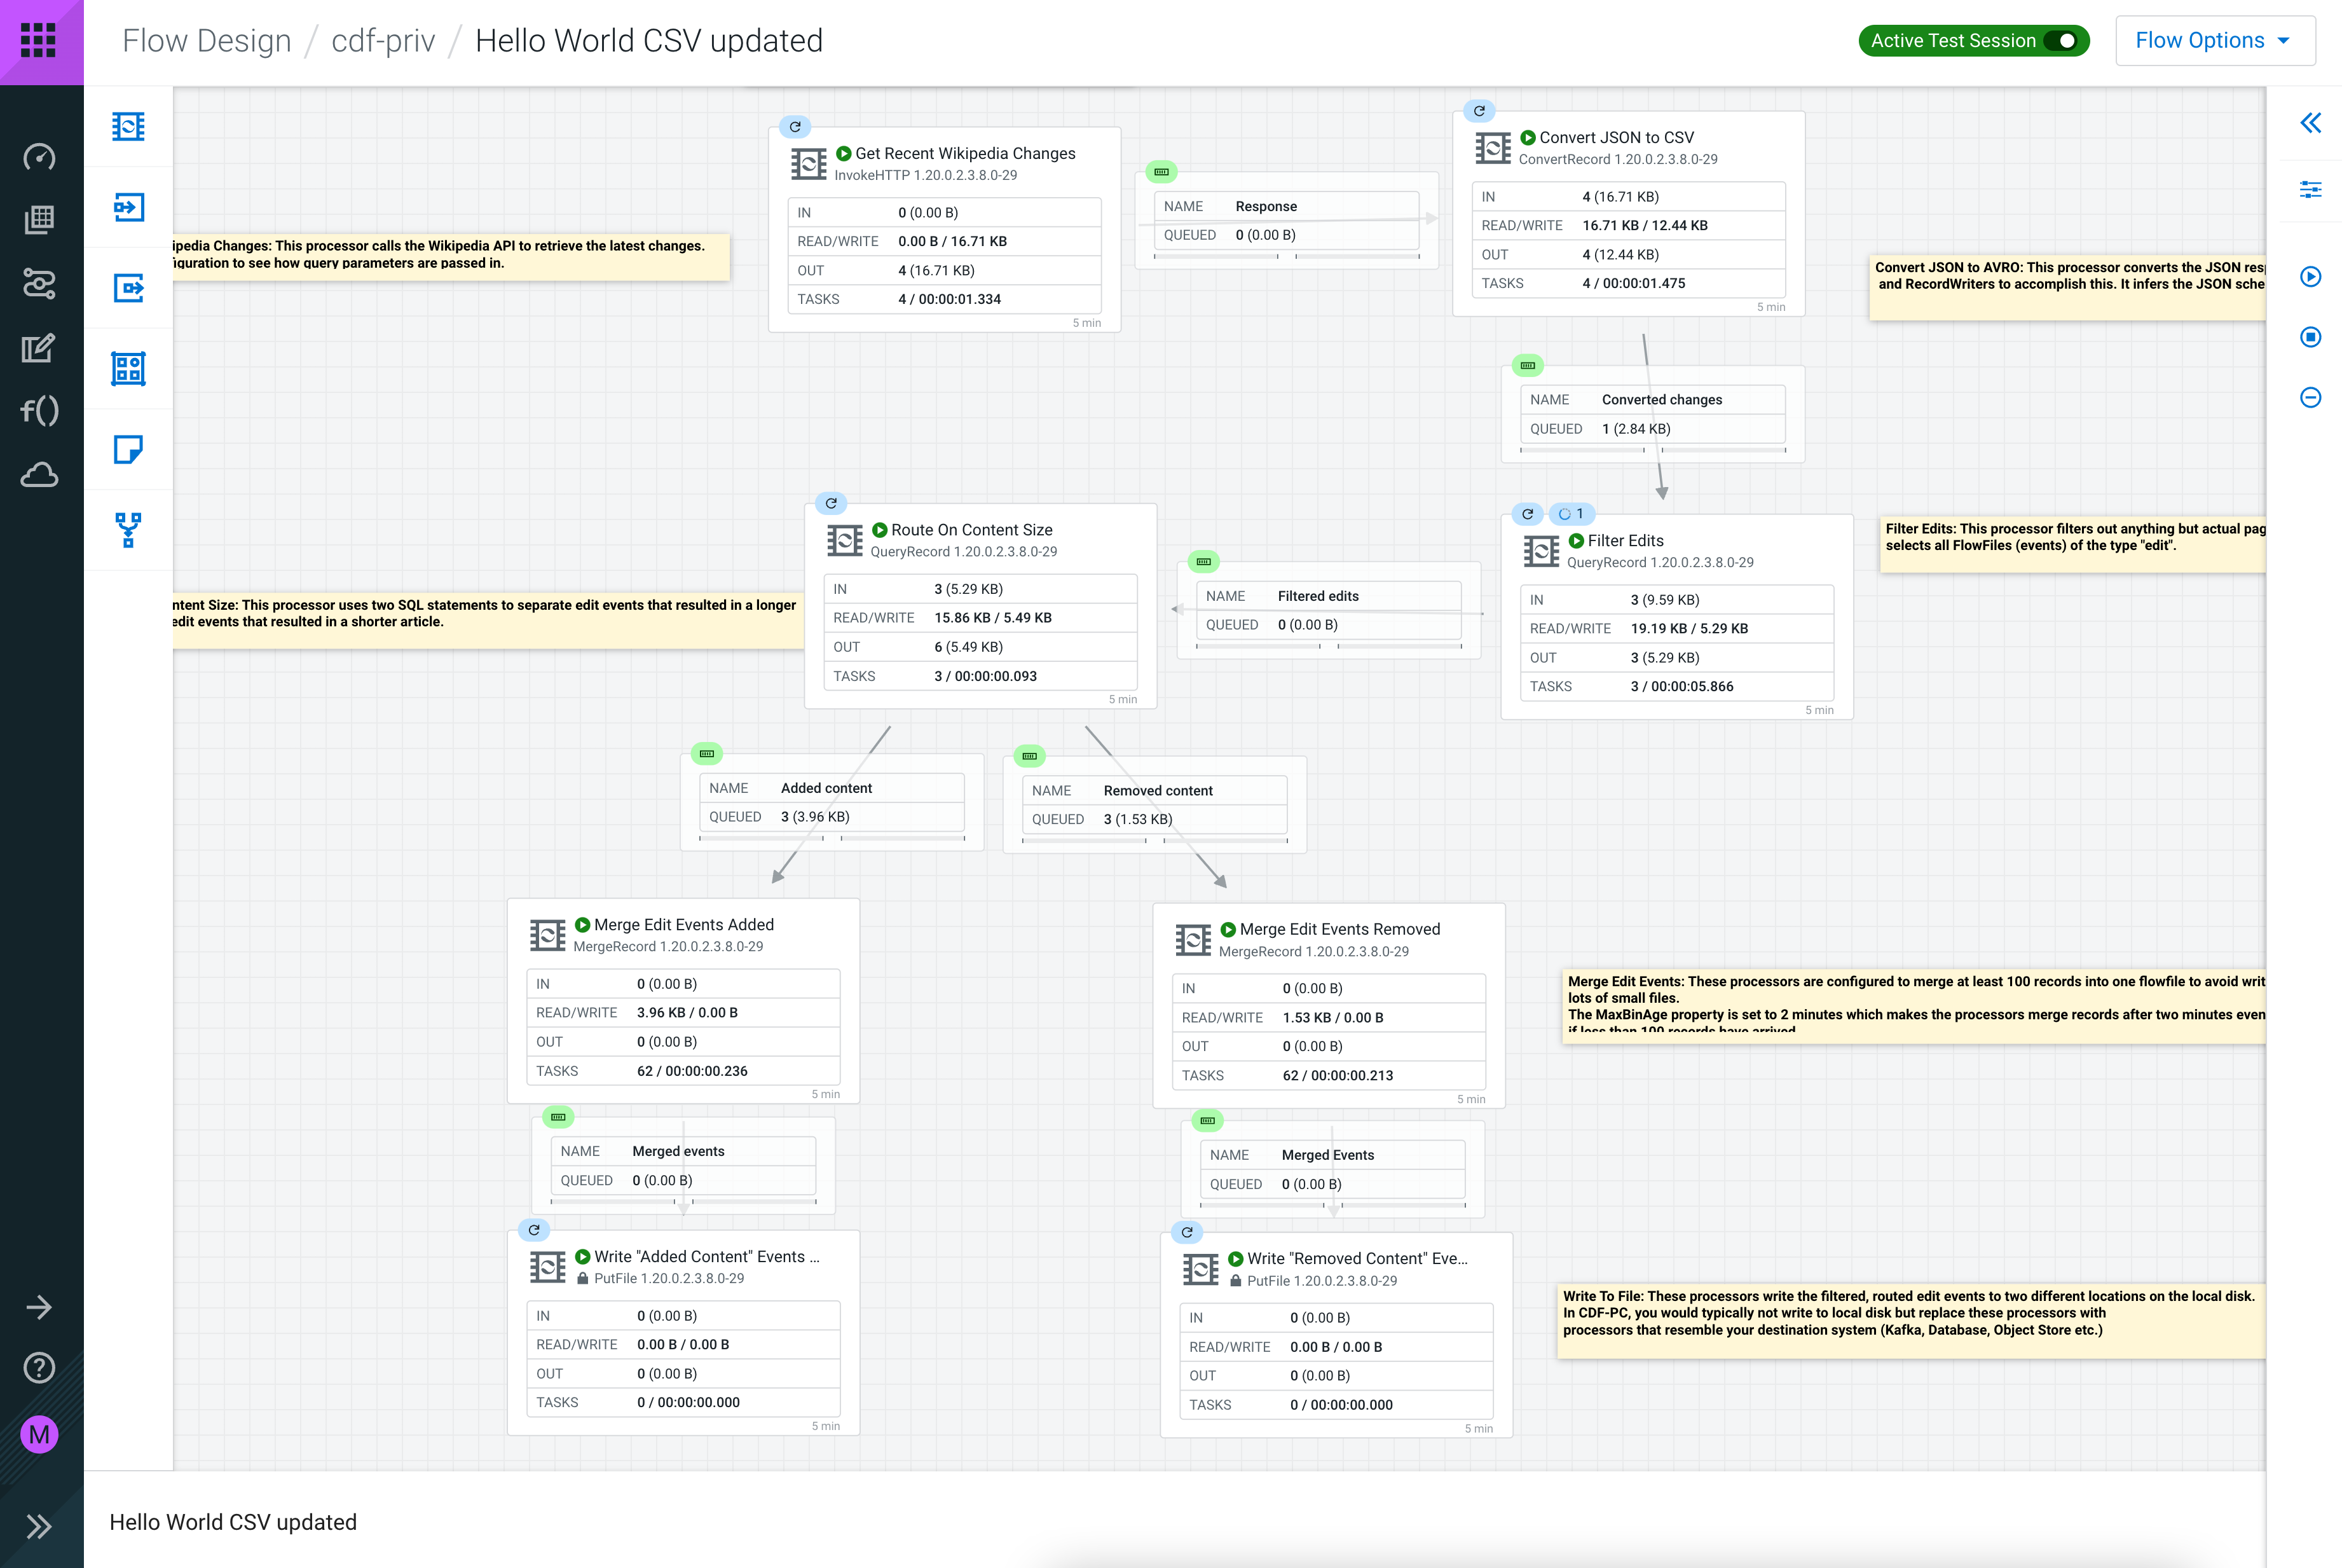Viewport: 2342px width, 1568px height.
Task: Open the catalog via the grid icon
Action: pos(40,219)
